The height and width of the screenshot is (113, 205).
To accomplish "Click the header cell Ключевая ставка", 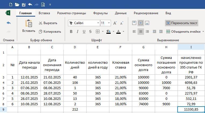I will pos(121,65).
